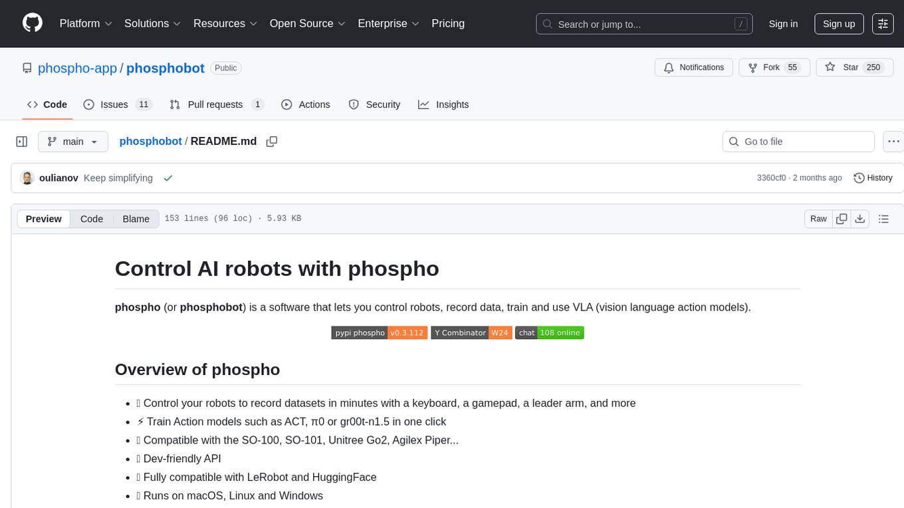Click the Sign in link
904x508 pixels.
[x=783, y=24]
